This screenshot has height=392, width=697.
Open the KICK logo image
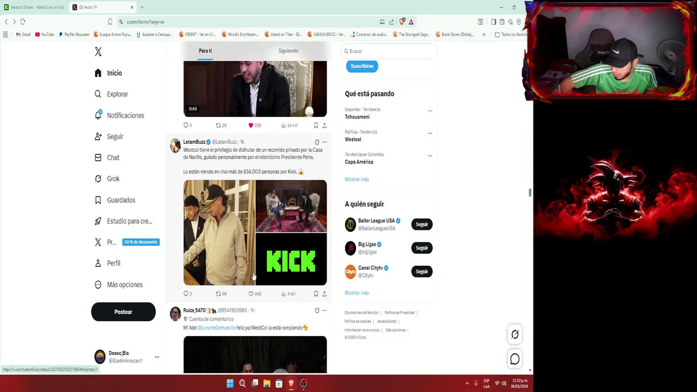pyautogui.click(x=291, y=260)
